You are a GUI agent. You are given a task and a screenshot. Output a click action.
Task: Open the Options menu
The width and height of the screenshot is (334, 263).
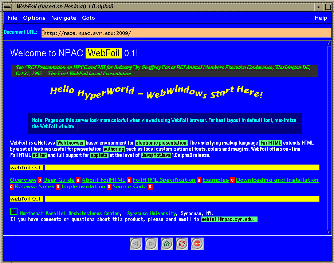[34, 18]
